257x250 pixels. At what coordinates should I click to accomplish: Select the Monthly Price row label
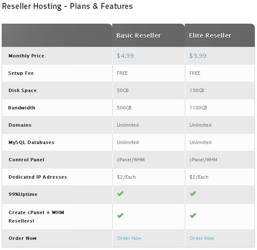[26, 56]
